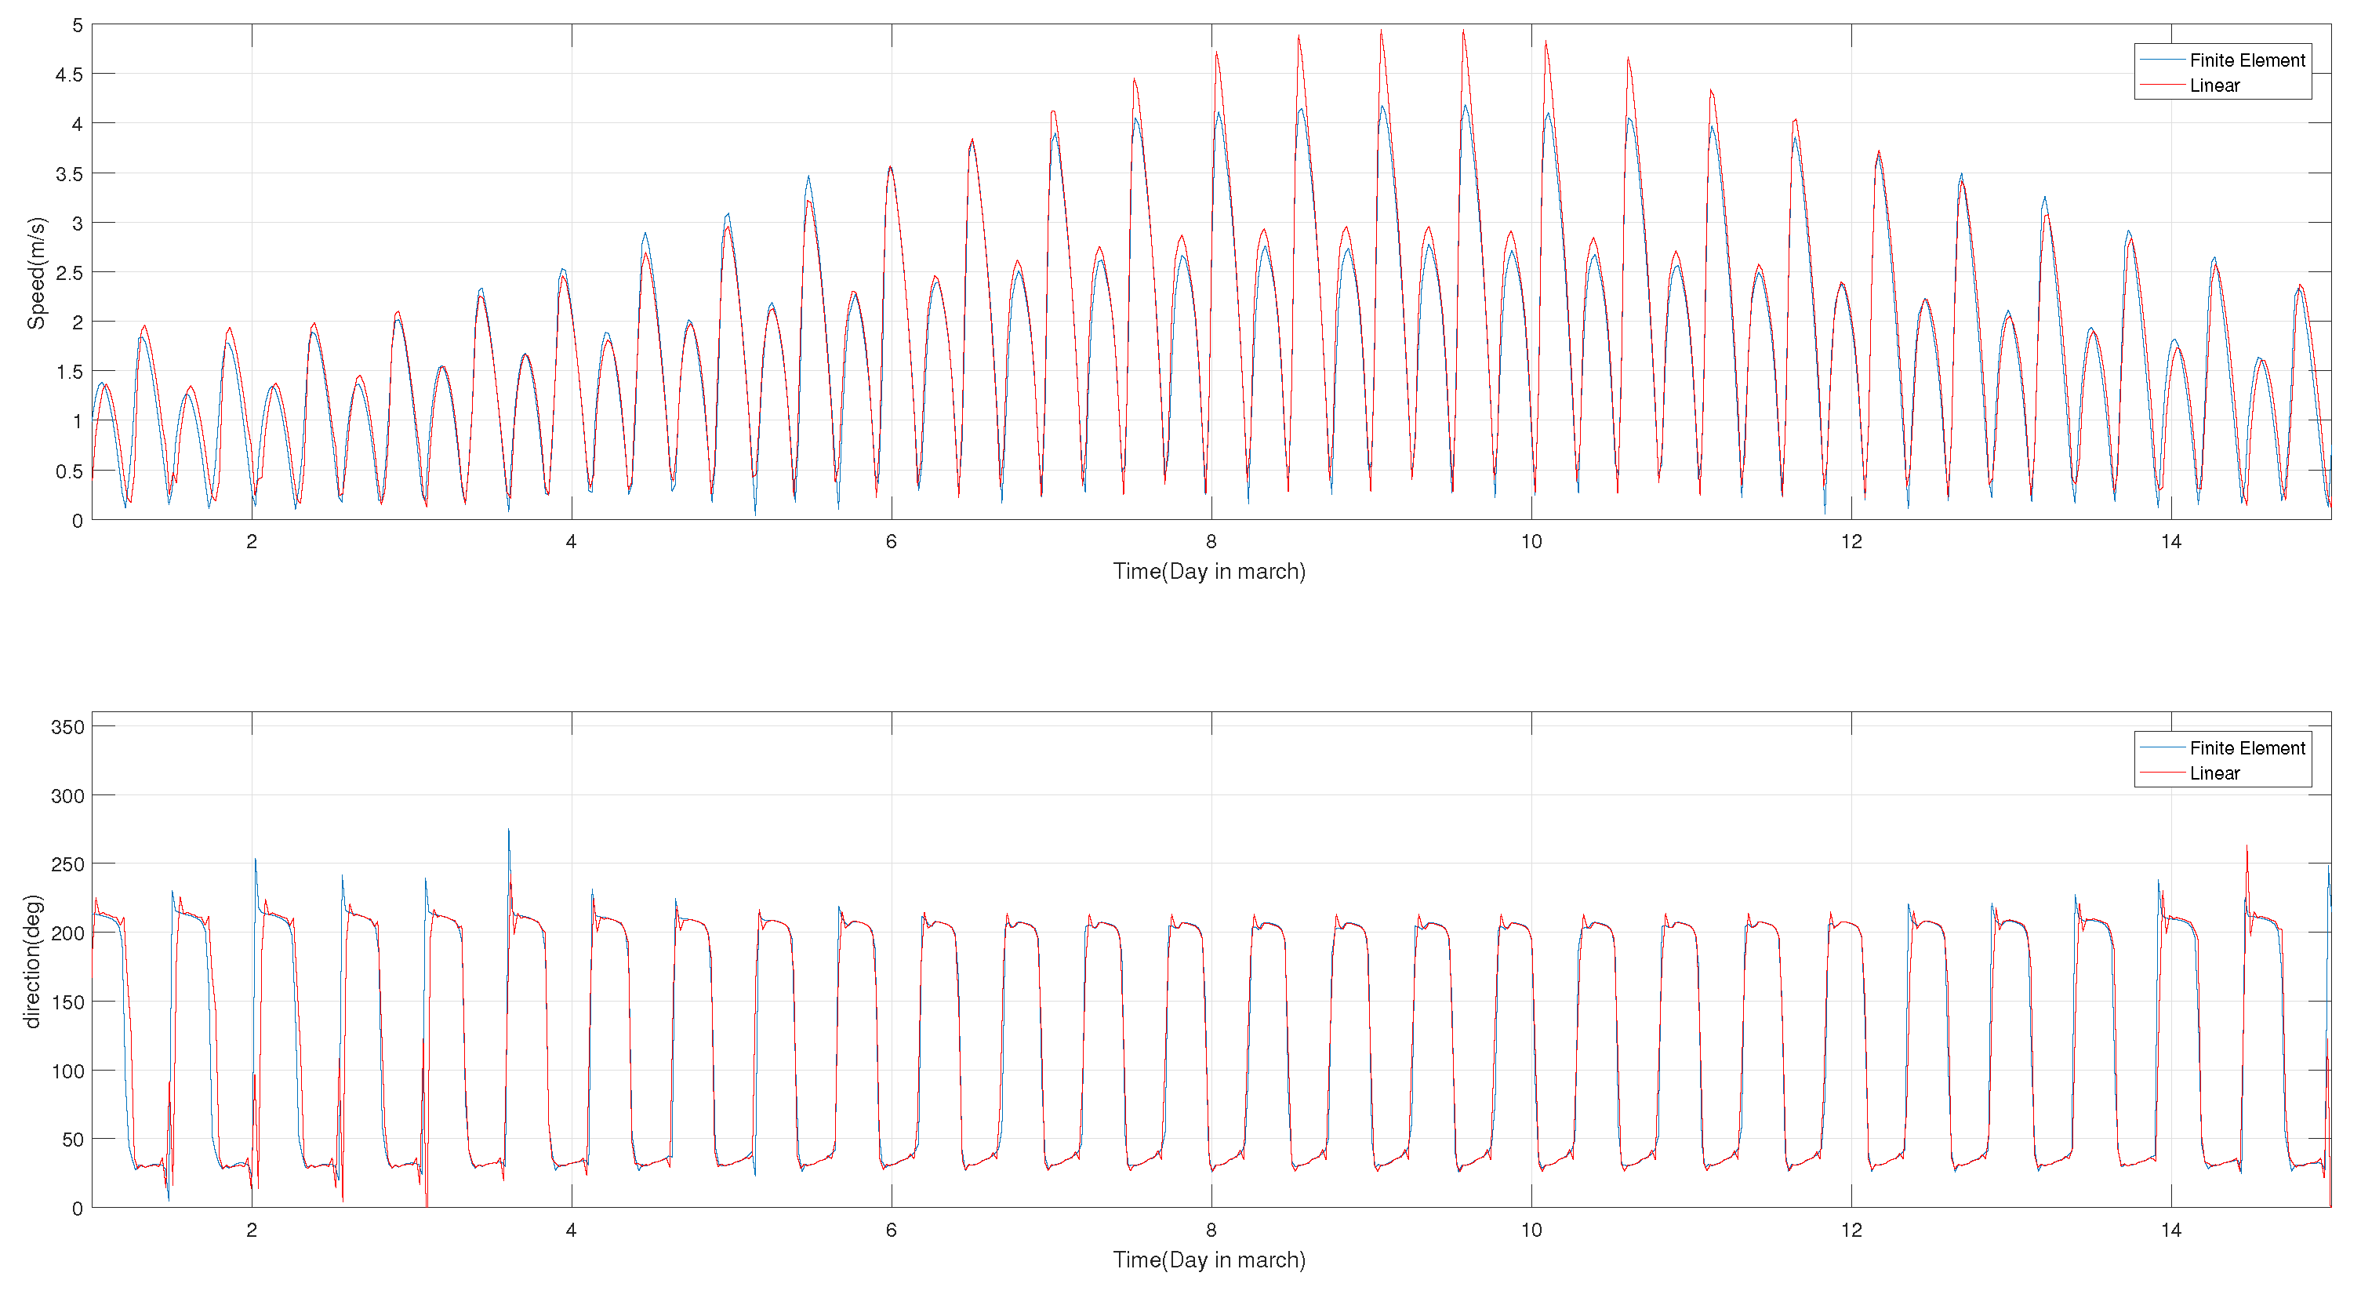Click x-axis tick 2 in top plot
The image size is (2361, 1298).
point(251,542)
